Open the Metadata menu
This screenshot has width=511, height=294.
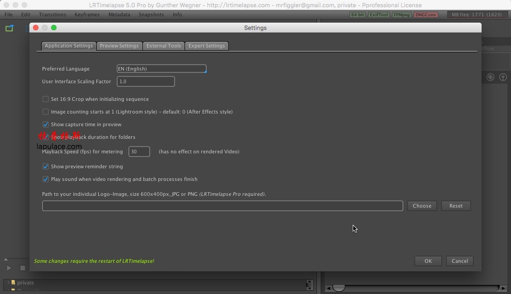point(119,14)
